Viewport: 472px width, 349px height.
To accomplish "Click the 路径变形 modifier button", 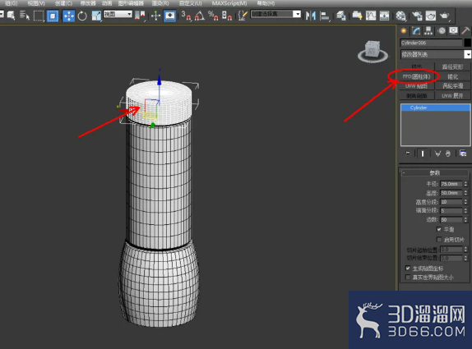I will (452, 67).
